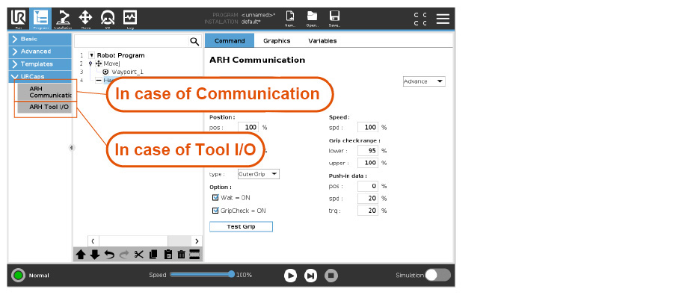Open the Move arrows icon
Screen dimensions: 673x295
pos(85,19)
